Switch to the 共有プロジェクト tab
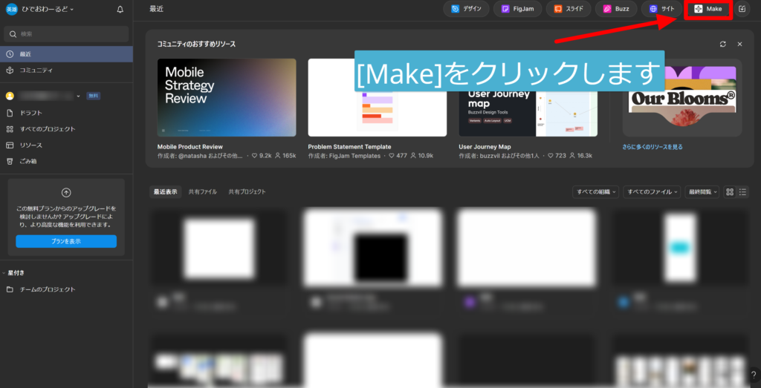761x388 pixels. [x=247, y=191]
